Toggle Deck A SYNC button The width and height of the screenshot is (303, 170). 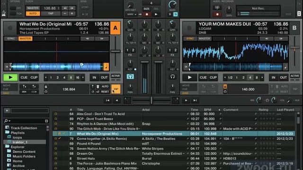[x=11, y=39]
